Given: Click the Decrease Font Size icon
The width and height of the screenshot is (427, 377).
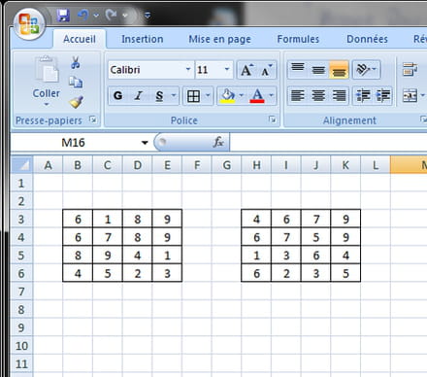Looking at the screenshot, I should click(x=267, y=70).
